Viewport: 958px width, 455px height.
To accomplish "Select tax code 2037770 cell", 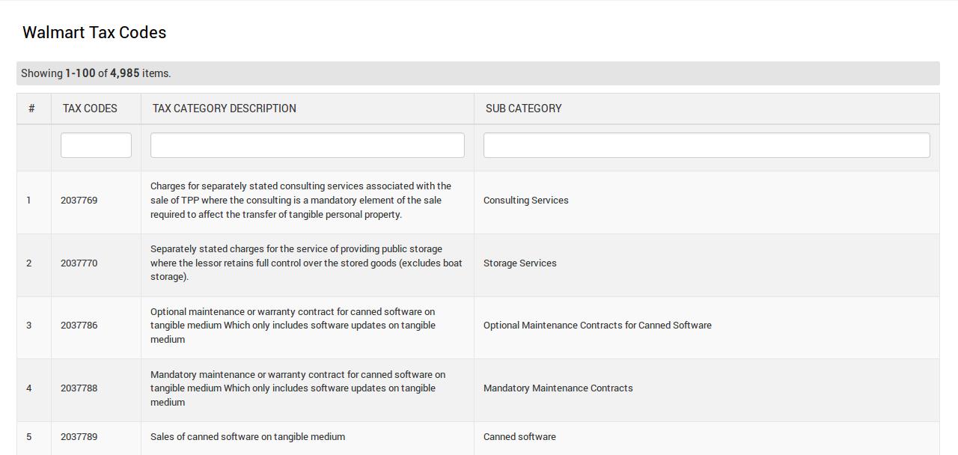I will click(x=79, y=263).
